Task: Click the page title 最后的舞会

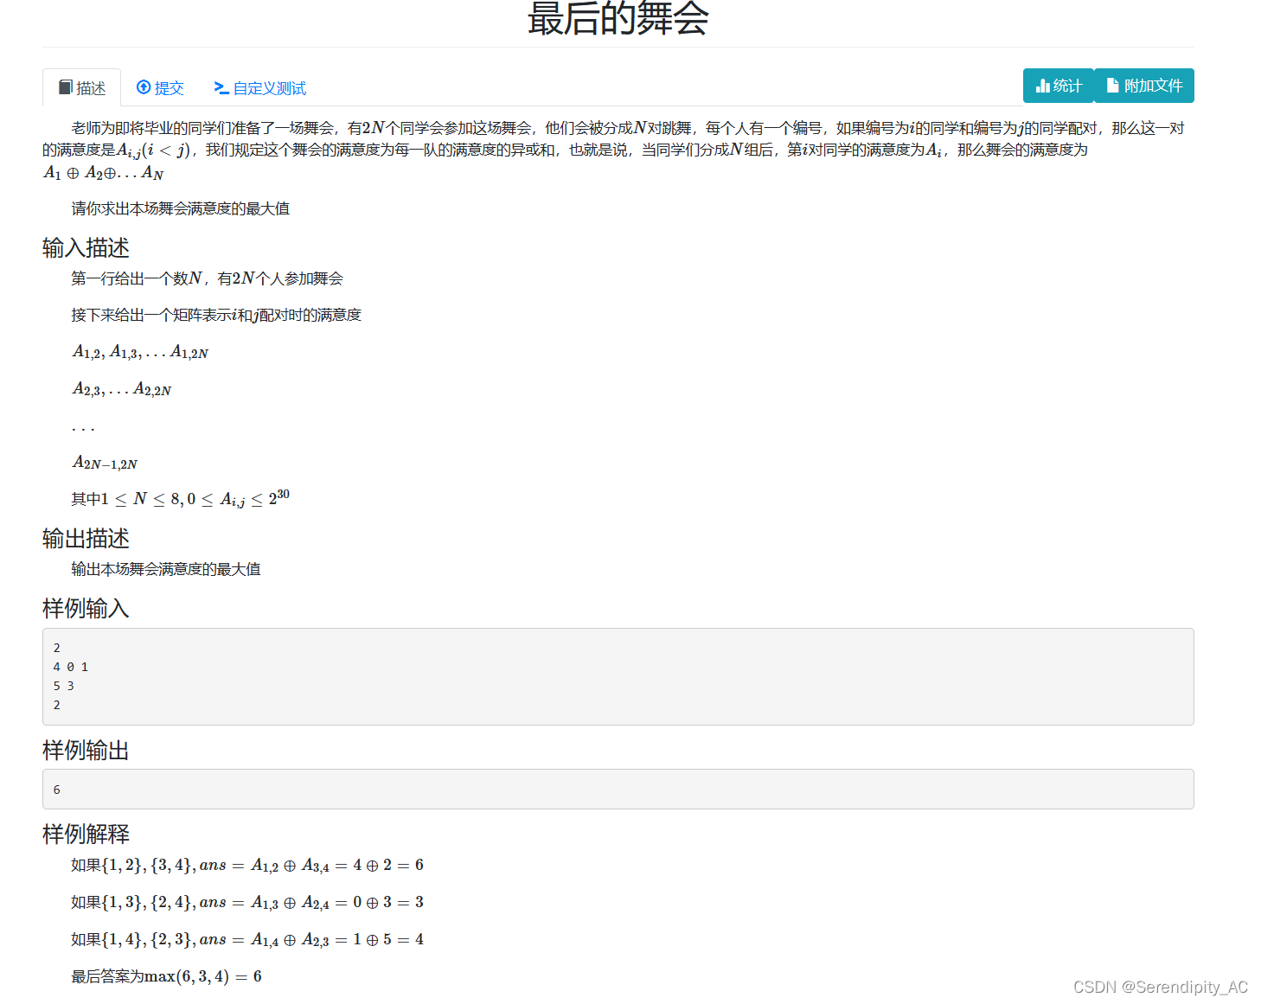Action: coord(618,19)
